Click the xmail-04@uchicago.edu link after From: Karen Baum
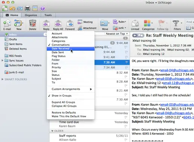The height and width of the screenshot is (142, 194). point(177,70)
